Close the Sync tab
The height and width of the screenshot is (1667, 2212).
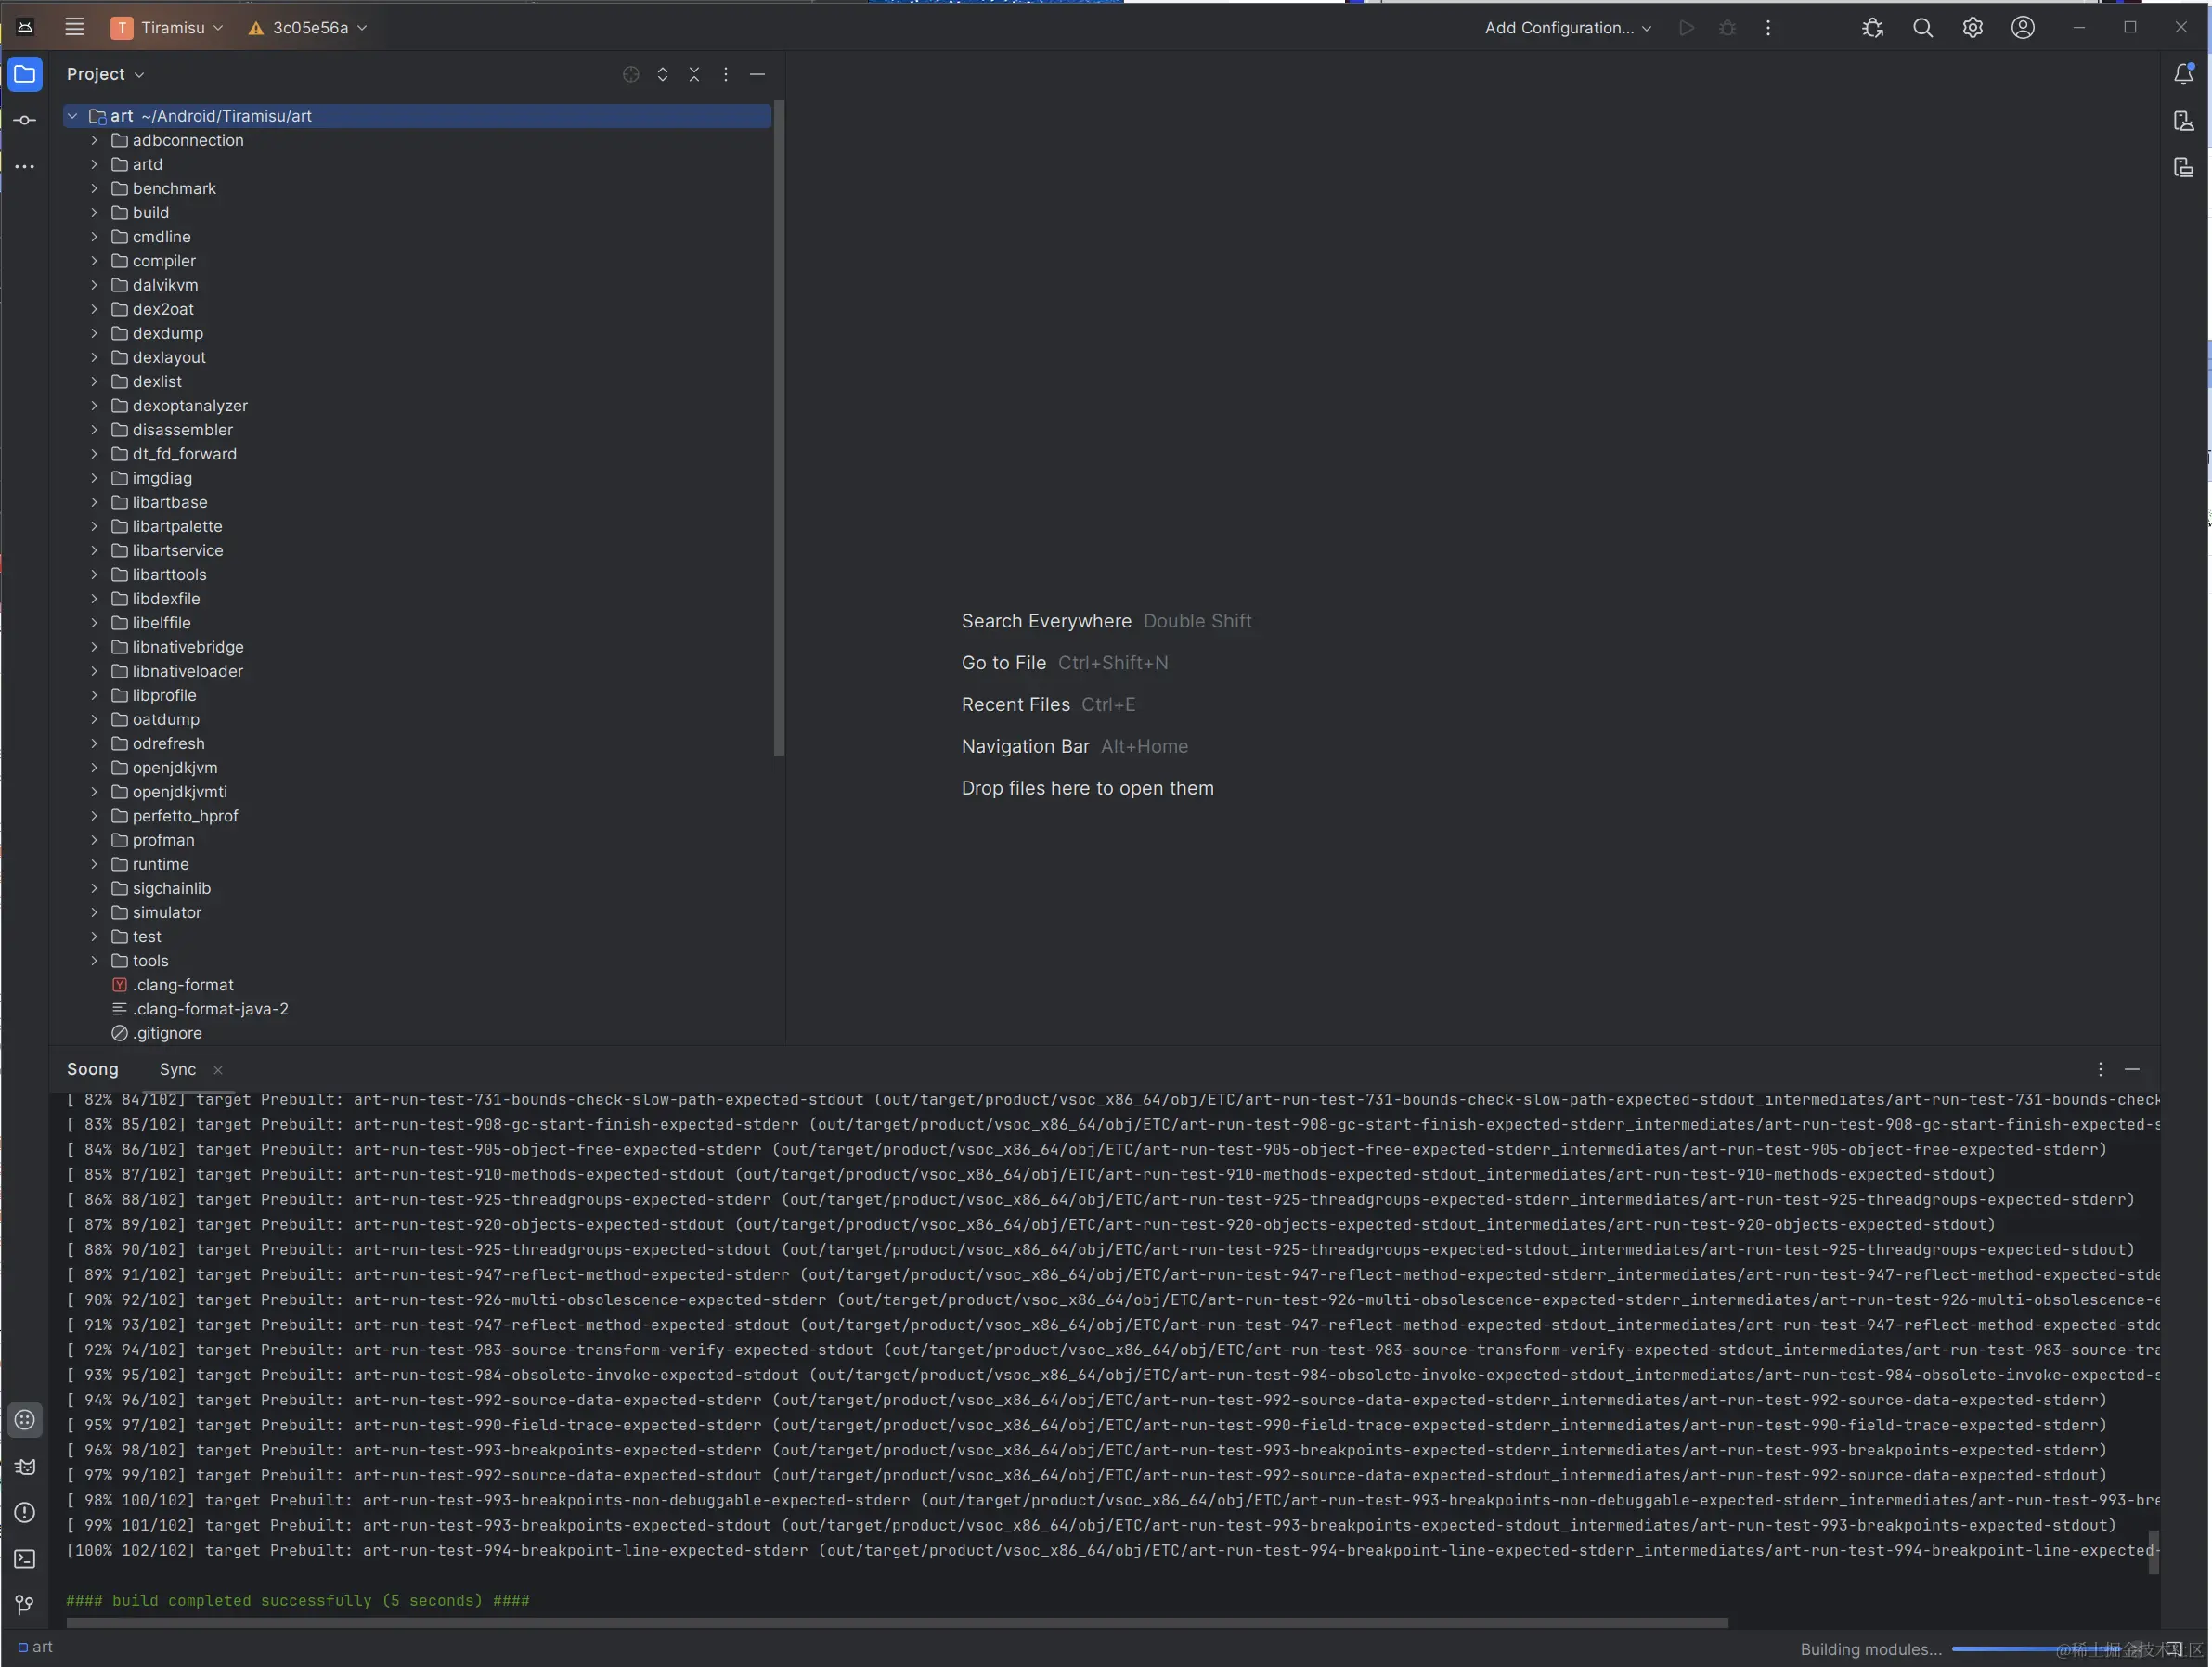218,1070
